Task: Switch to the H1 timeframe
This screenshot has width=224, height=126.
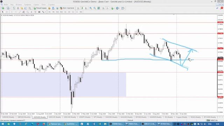Action: pyautogui.click(x=65, y=12)
